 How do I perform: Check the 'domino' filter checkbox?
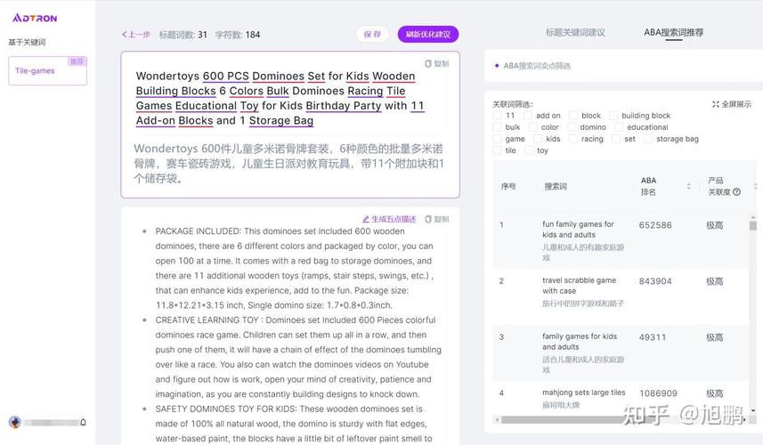572,127
